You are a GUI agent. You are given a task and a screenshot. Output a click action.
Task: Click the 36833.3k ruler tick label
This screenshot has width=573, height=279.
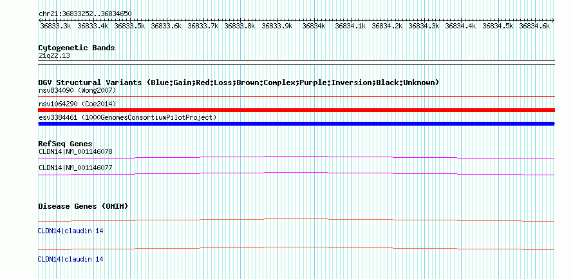[55, 26]
